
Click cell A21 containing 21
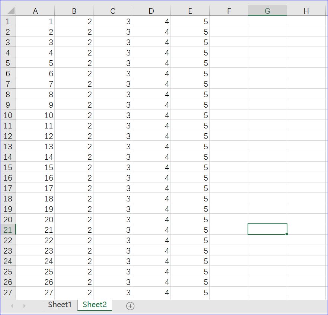point(35,229)
